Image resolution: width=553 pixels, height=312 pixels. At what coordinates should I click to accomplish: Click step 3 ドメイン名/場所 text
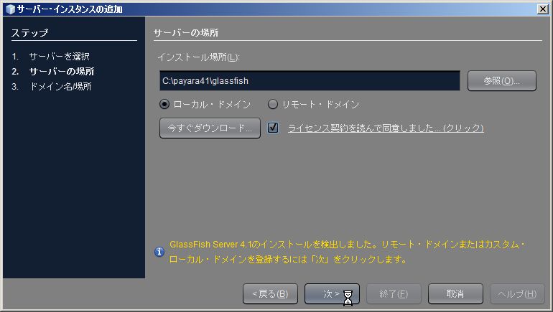[60, 87]
